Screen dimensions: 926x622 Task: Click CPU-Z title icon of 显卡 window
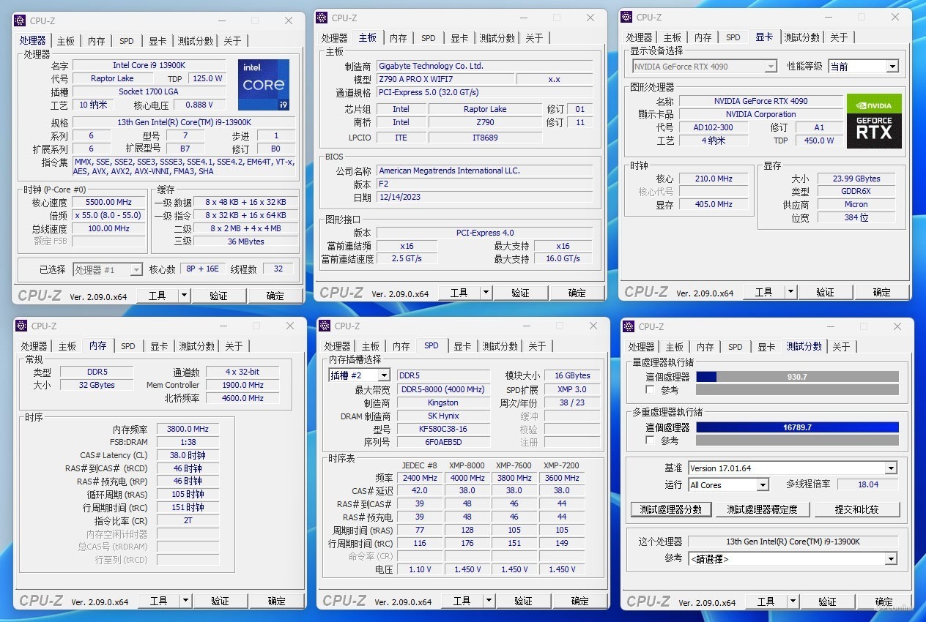[627, 17]
